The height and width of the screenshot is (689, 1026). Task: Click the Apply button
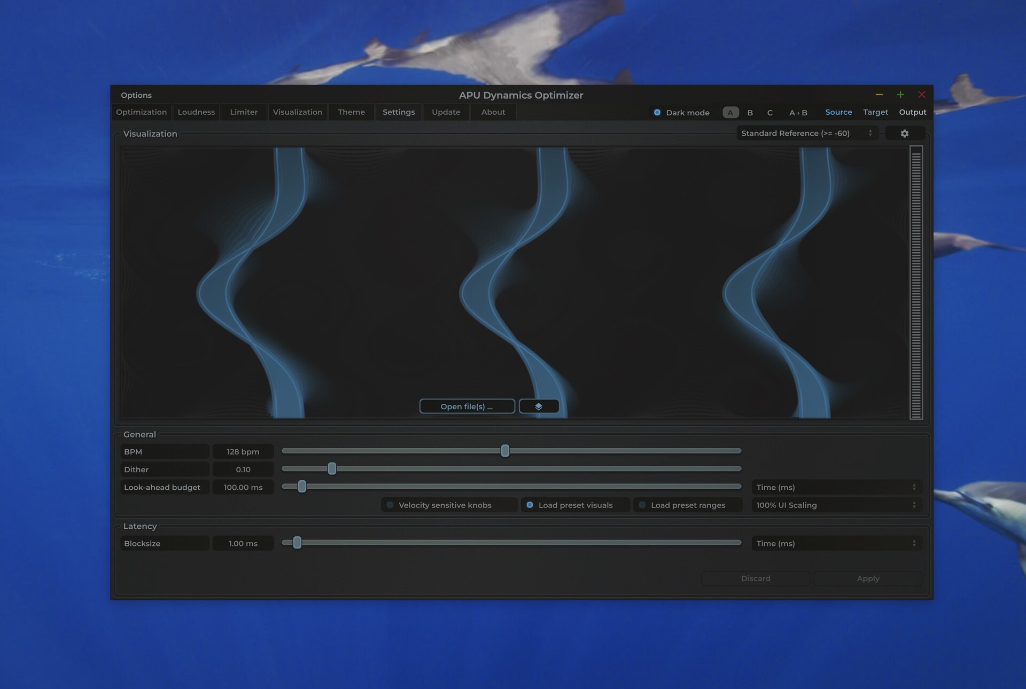(868, 578)
